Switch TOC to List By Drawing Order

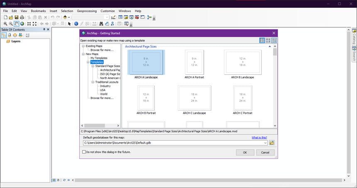(4, 35)
